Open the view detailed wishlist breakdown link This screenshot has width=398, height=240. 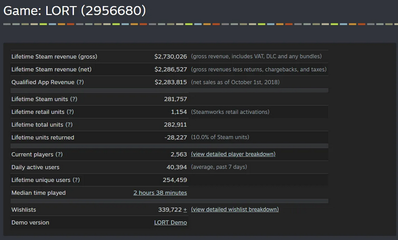point(235,210)
